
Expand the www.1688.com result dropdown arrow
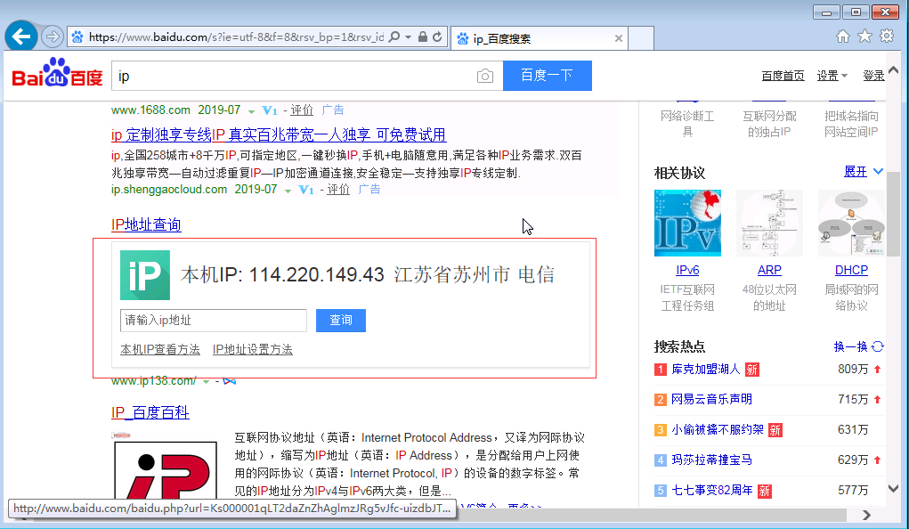(x=251, y=111)
